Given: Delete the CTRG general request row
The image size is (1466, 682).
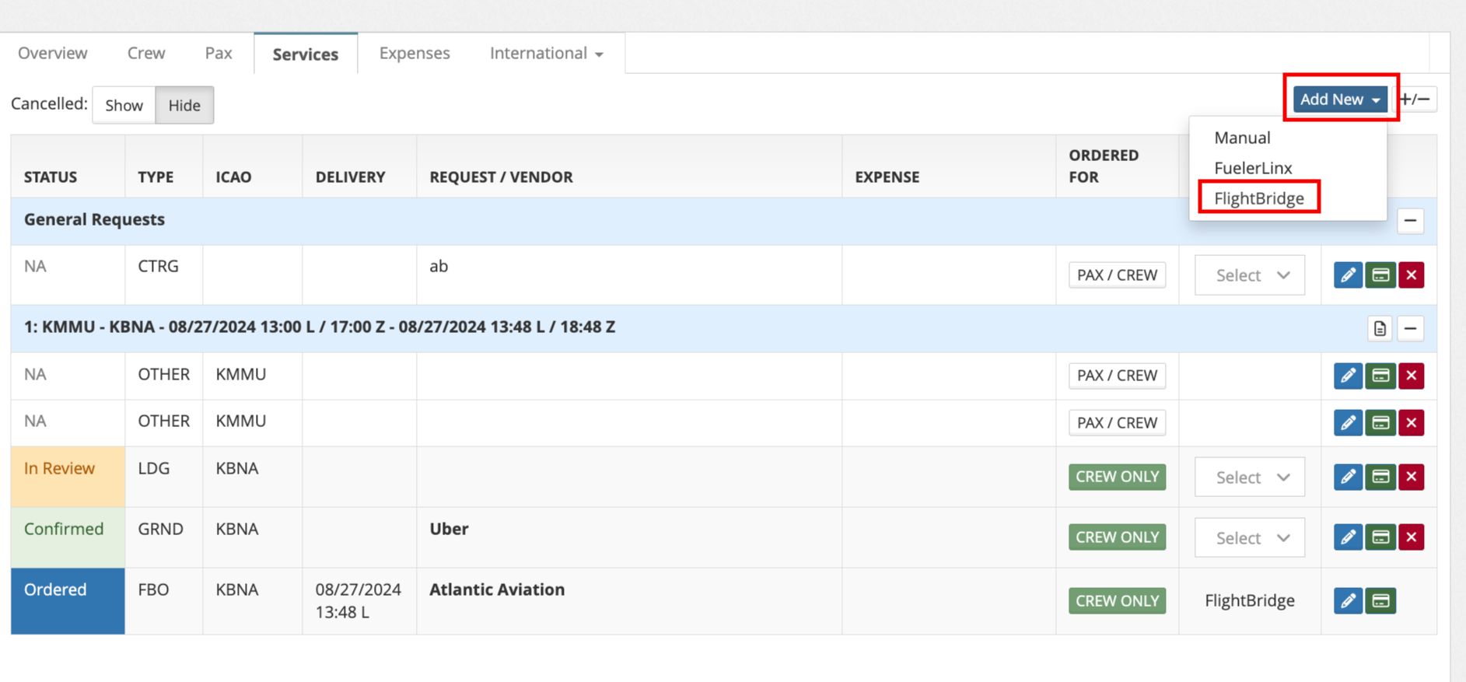Looking at the screenshot, I should click(x=1412, y=275).
